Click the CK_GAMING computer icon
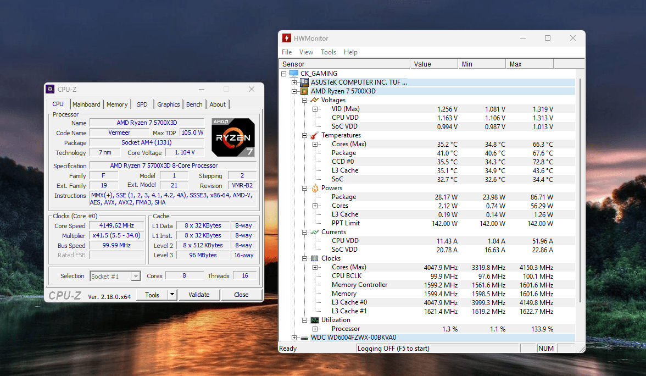 click(294, 74)
